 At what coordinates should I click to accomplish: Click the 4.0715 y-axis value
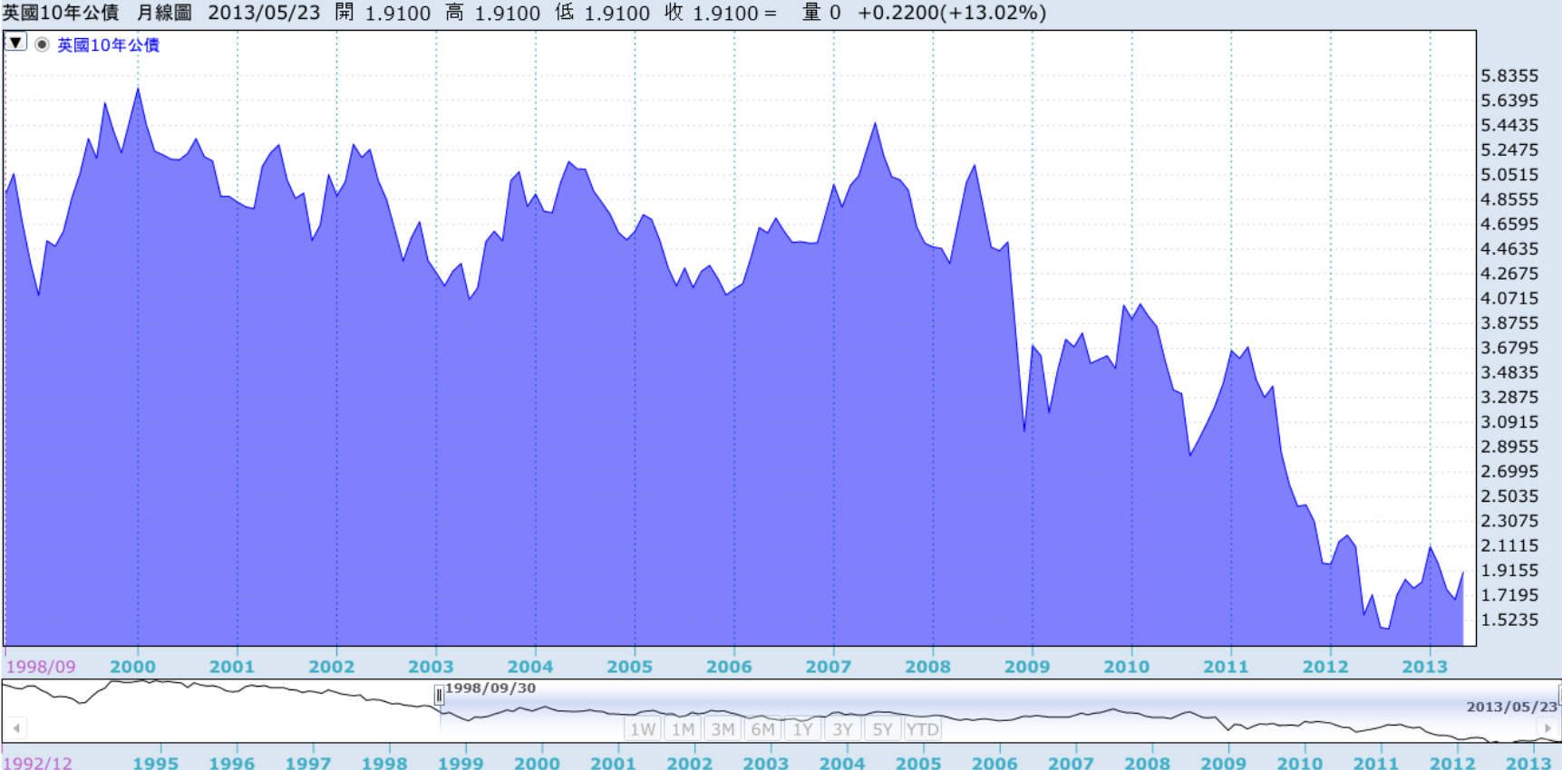point(1509,298)
